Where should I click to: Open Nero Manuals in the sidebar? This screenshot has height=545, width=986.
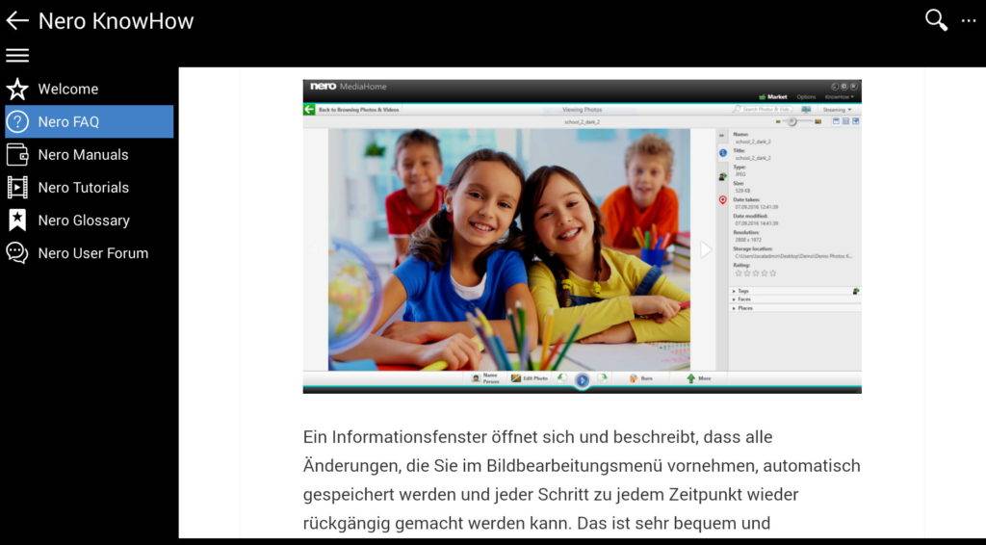coord(89,154)
